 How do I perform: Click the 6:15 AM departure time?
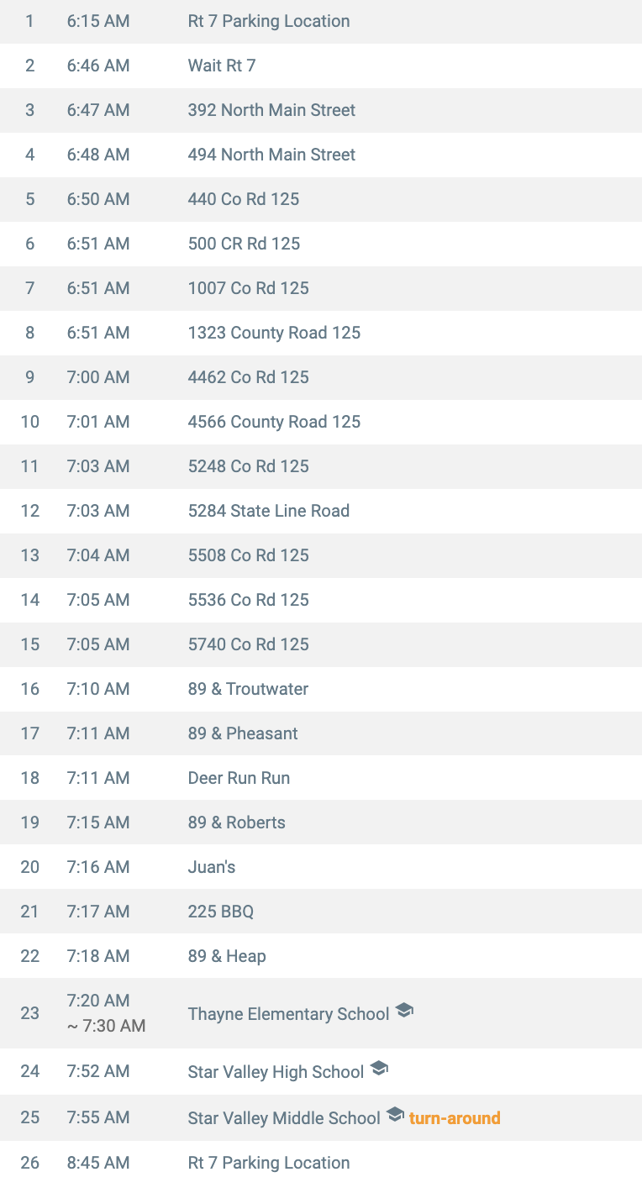[98, 21]
